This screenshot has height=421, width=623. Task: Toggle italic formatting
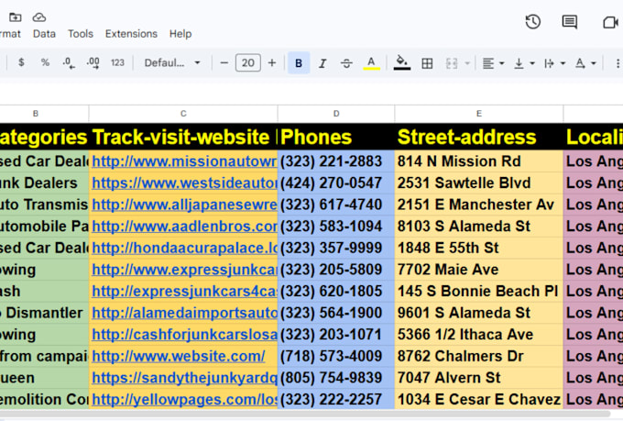pyautogui.click(x=322, y=63)
